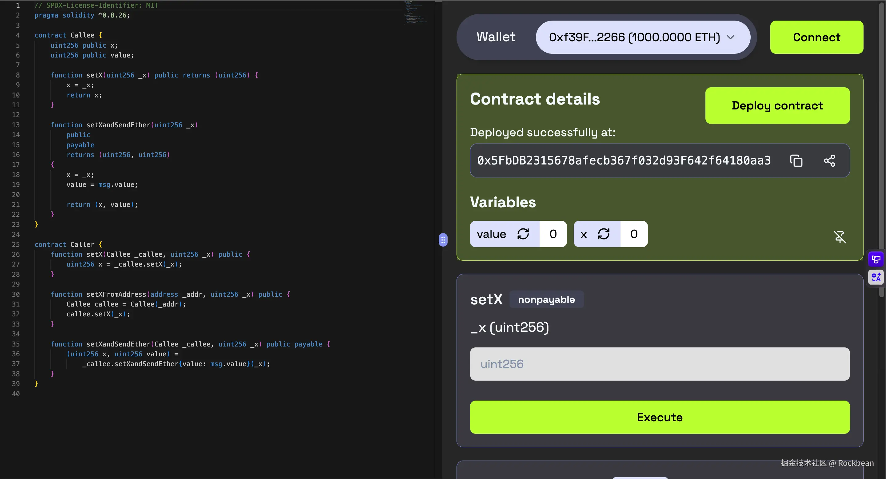Click line 4 'contract Callee {'

pyautogui.click(x=68, y=35)
